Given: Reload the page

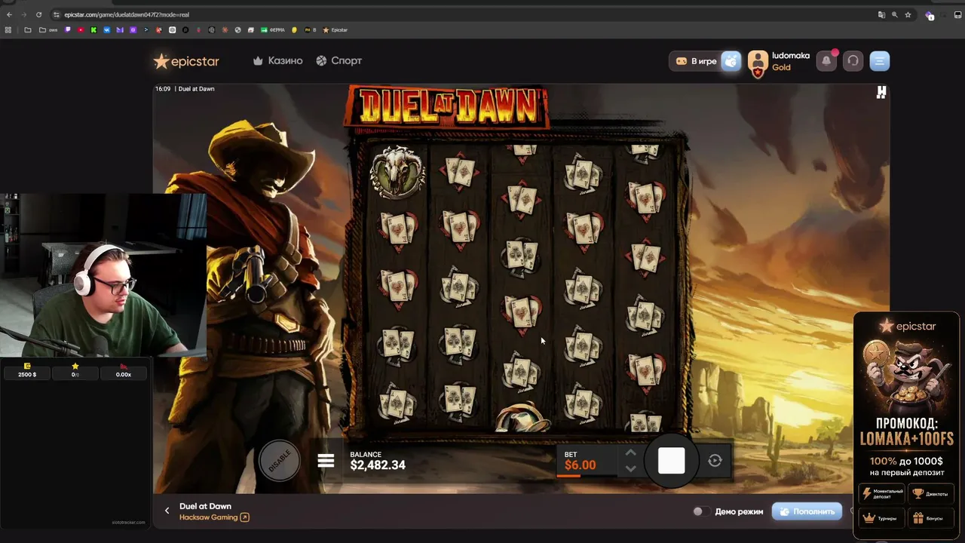Looking at the screenshot, I should pyautogui.click(x=38, y=14).
